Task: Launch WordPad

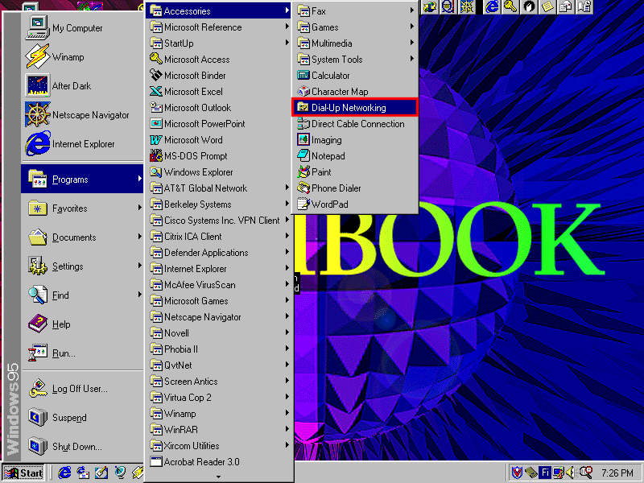Action: [355, 204]
